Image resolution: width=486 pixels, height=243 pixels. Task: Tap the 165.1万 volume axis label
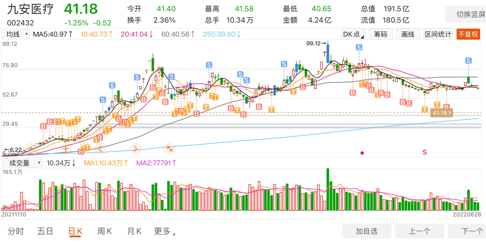coord(12,172)
